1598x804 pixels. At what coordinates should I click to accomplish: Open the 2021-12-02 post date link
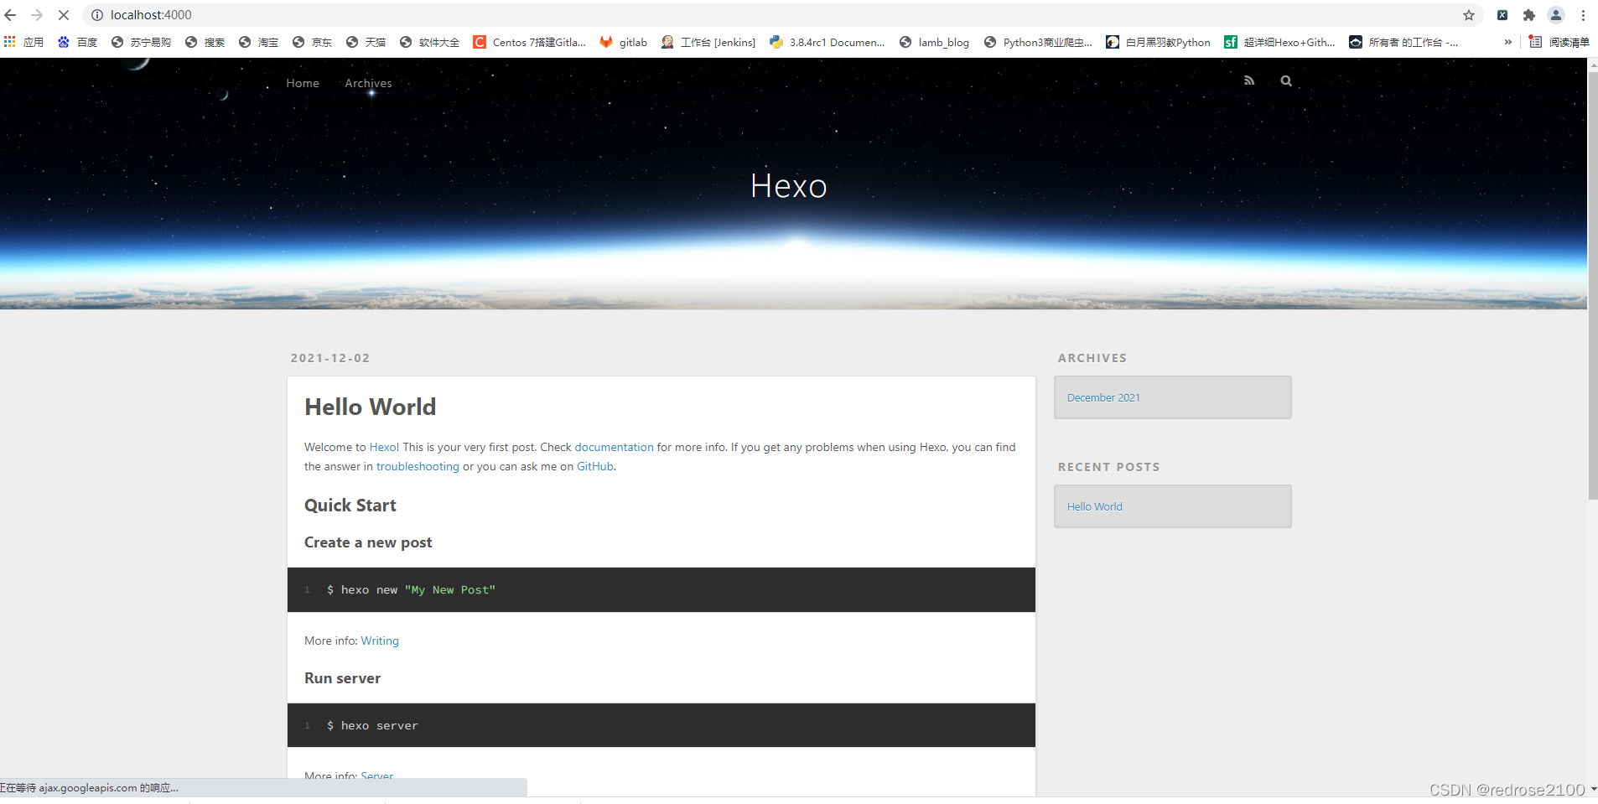click(x=330, y=358)
